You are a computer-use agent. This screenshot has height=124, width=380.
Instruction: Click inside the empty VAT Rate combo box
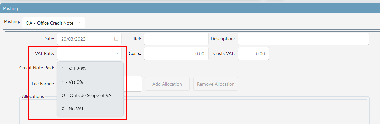coord(89,53)
